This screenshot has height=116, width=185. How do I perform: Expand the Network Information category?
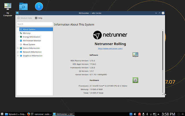coord(18,52)
